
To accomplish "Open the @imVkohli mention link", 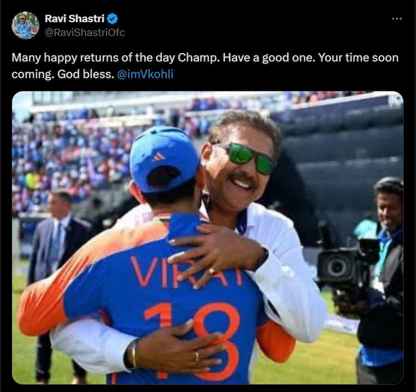I will [145, 74].
